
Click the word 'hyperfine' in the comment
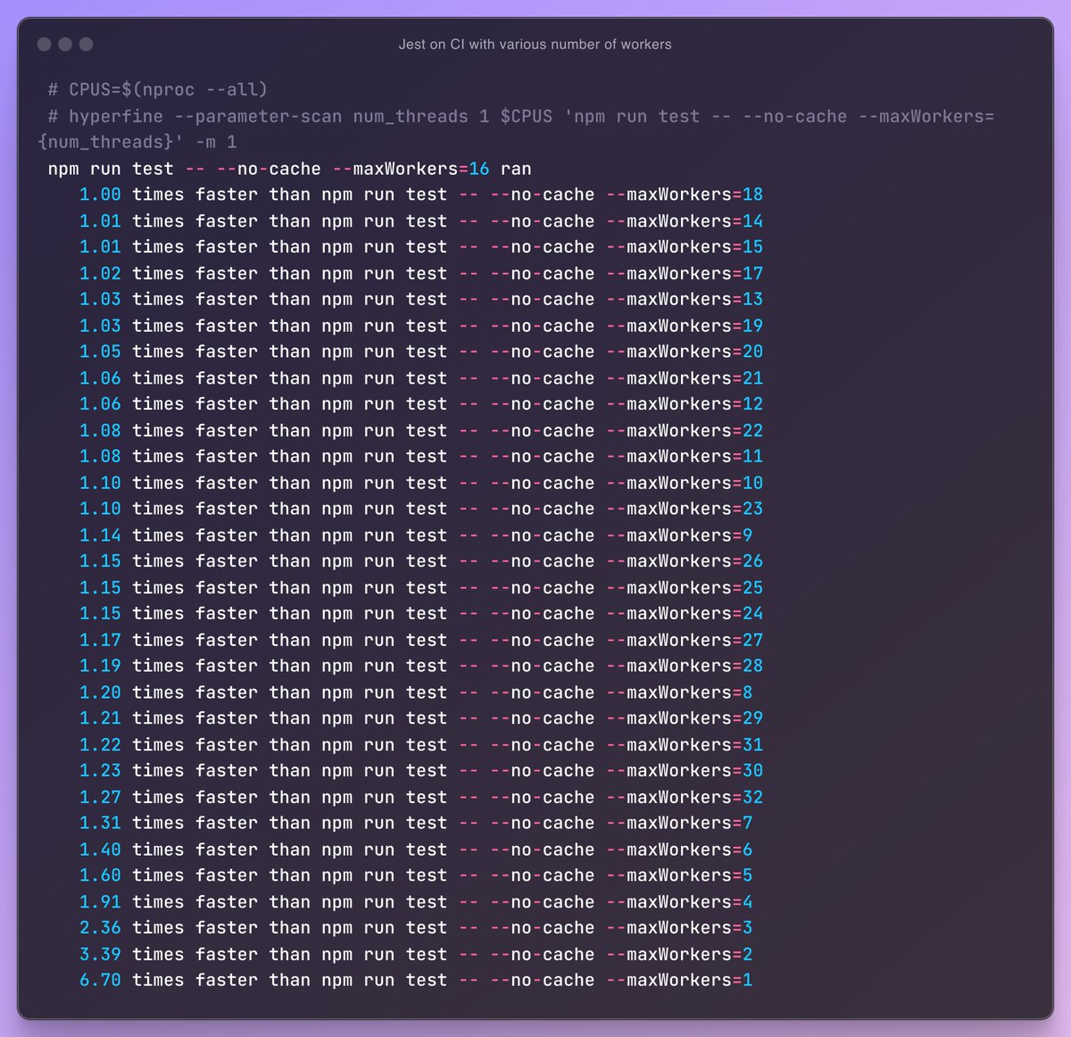coord(116,116)
